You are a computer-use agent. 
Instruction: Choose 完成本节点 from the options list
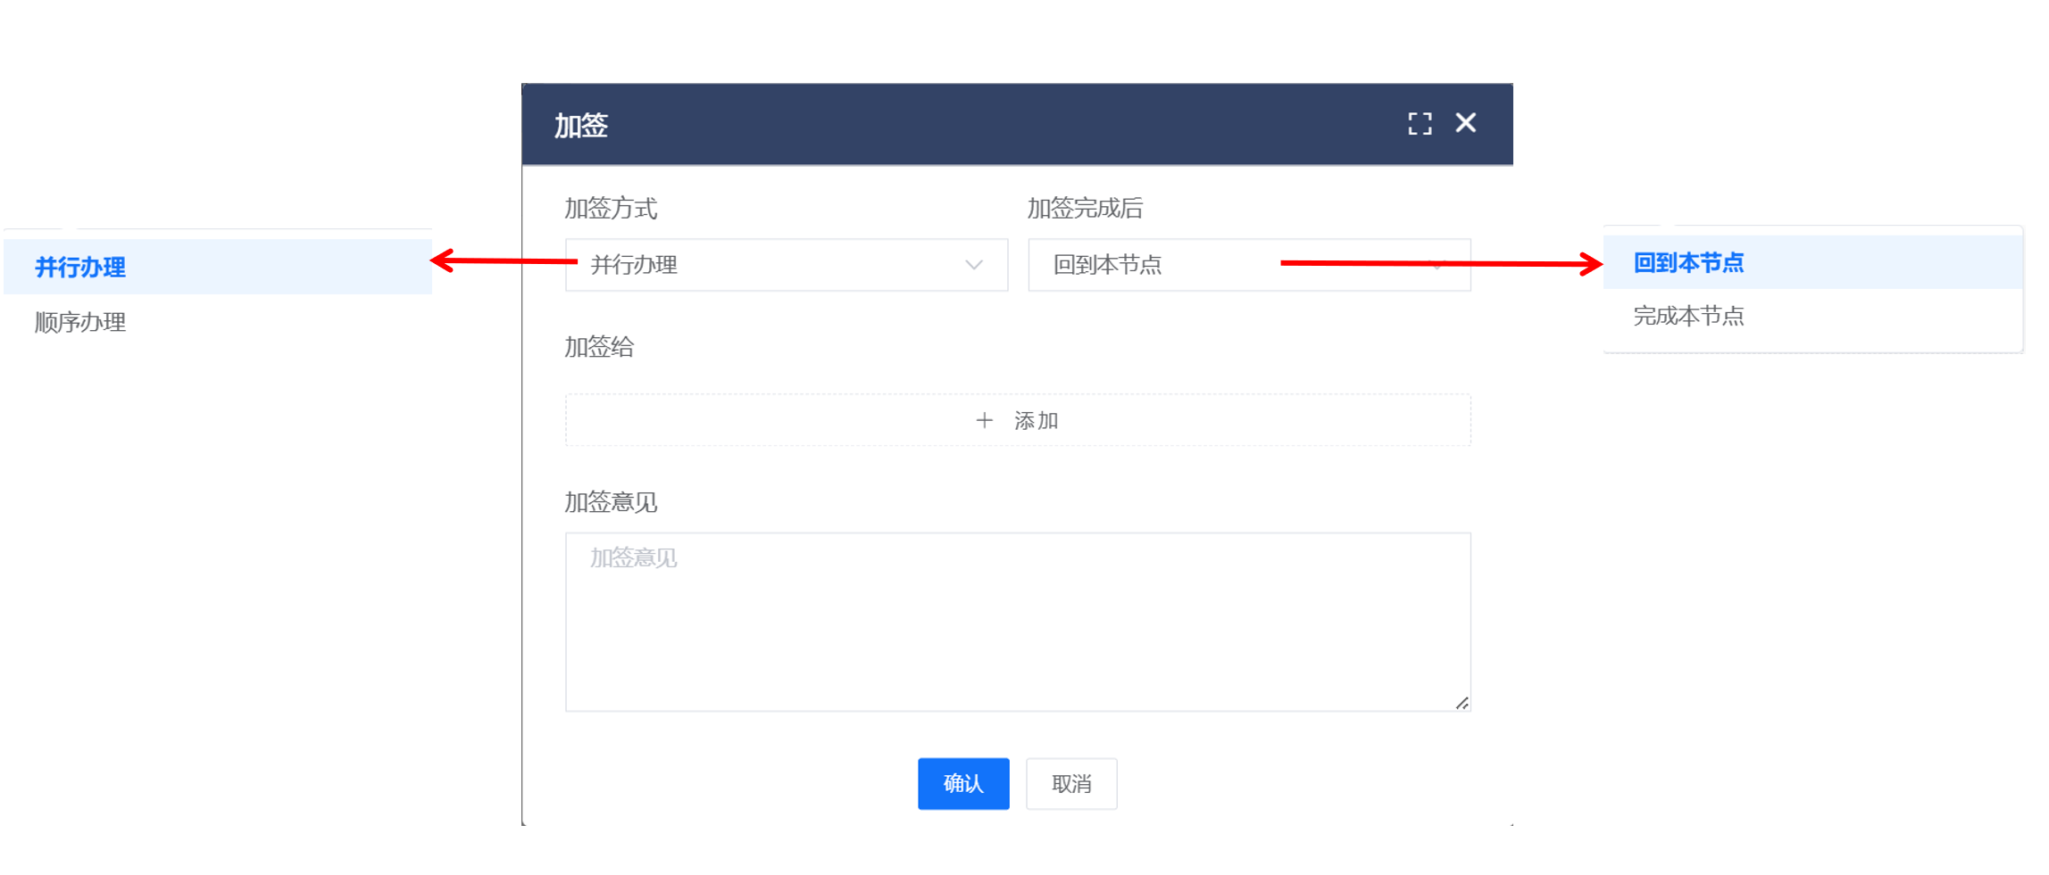pyautogui.click(x=1687, y=316)
